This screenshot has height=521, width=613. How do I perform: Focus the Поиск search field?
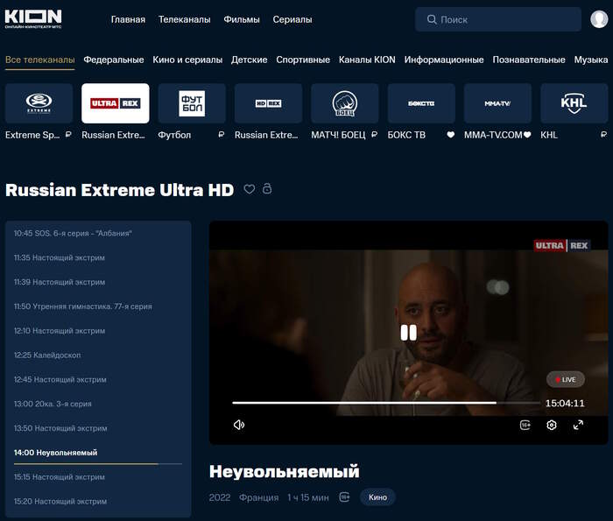[498, 19]
